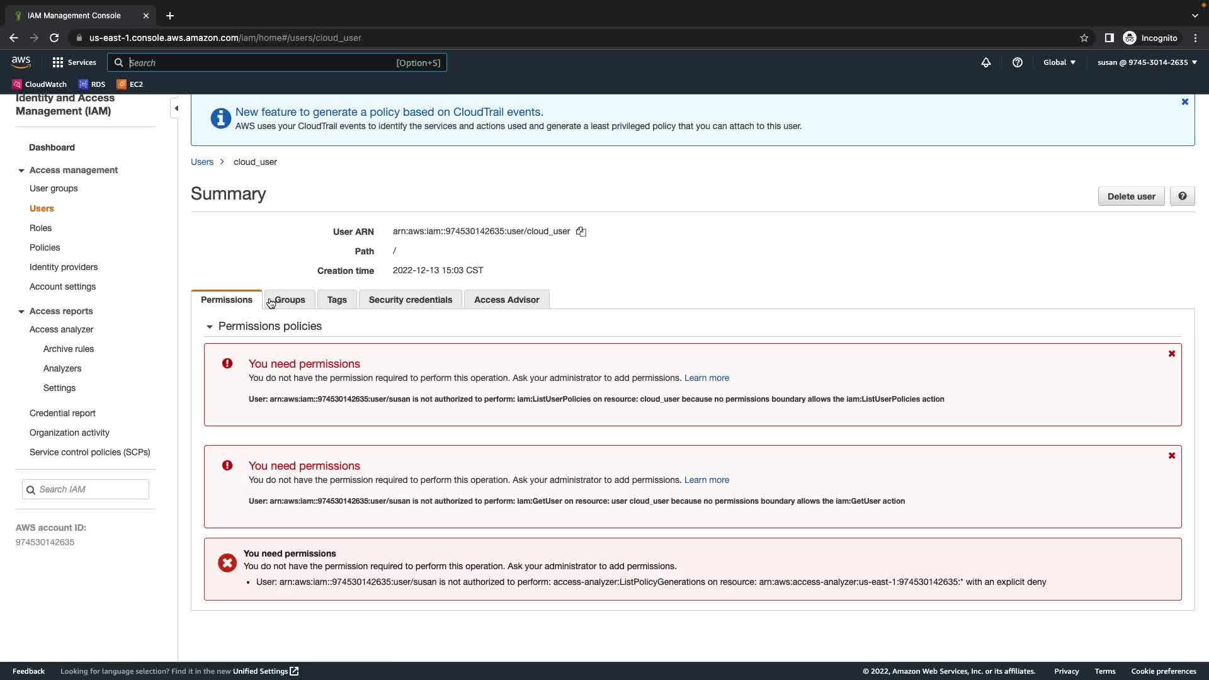The height and width of the screenshot is (680, 1209).
Task: Click the AWS logo home icon
Action: point(21,62)
